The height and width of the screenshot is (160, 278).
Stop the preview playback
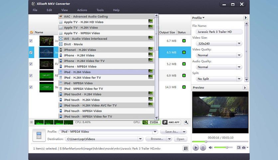click(x=203, y=147)
